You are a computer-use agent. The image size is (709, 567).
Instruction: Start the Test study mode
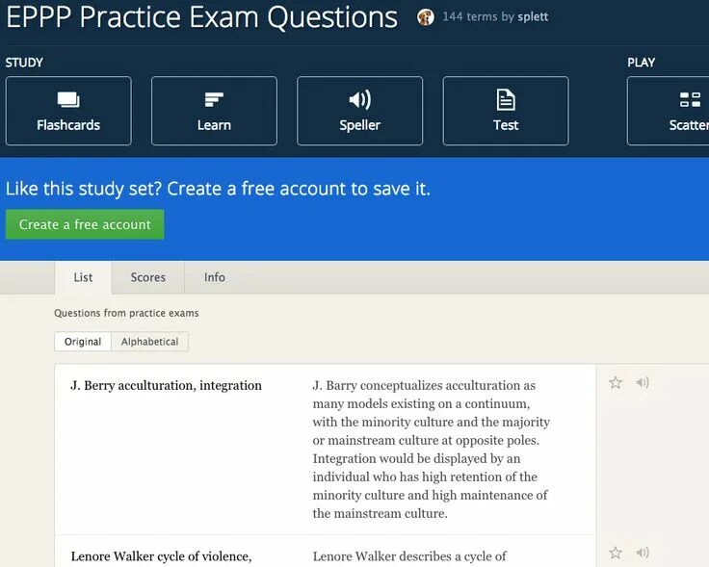pyautogui.click(x=506, y=111)
